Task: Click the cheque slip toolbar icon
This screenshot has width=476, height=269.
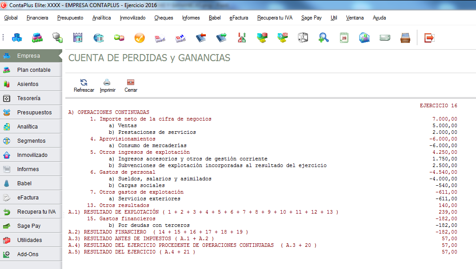Action: pos(385,38)
